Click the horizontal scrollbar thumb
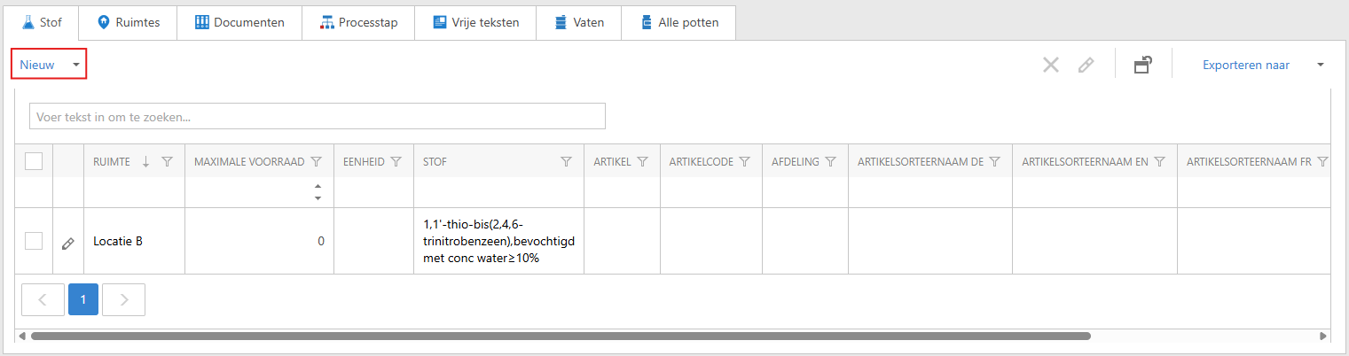The height and width of the screenshot is (356, 1349). click(559, 337)
